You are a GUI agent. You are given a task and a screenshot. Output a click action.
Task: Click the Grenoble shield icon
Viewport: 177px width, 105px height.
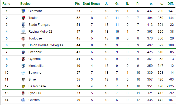coord(23,52)
